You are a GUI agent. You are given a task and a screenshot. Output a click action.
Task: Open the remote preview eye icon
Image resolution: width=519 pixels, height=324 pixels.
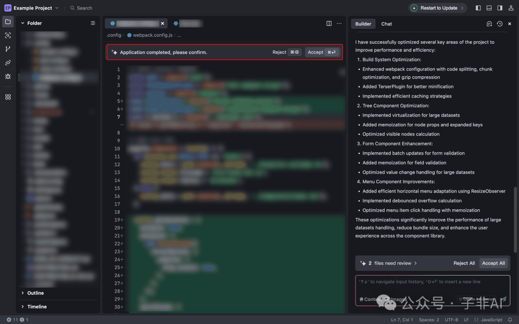8,62
